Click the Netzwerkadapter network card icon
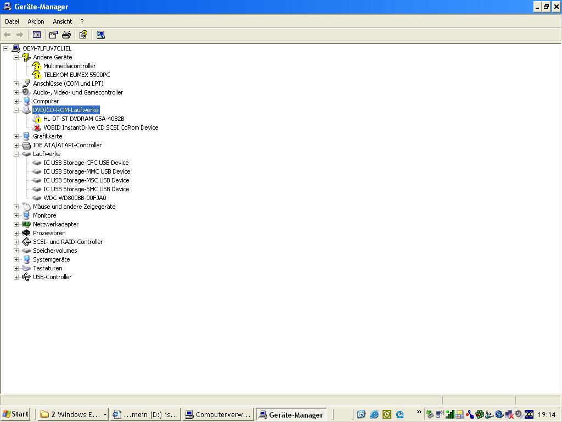 [x=26, y=224]
